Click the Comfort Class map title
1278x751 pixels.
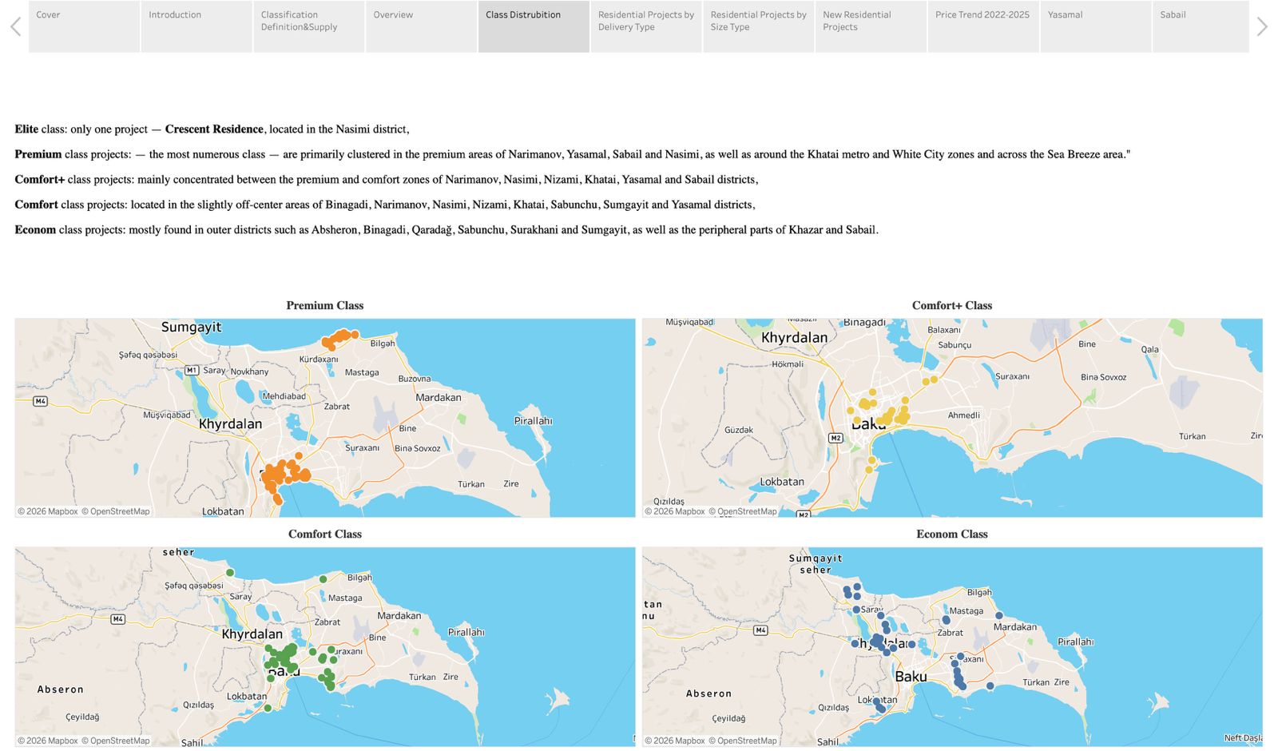(x=325, y=534)
